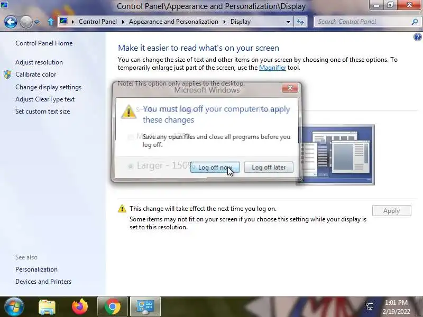Click the shield icon beside Calibrate color

pyautogui.click(x=7, y=74)
